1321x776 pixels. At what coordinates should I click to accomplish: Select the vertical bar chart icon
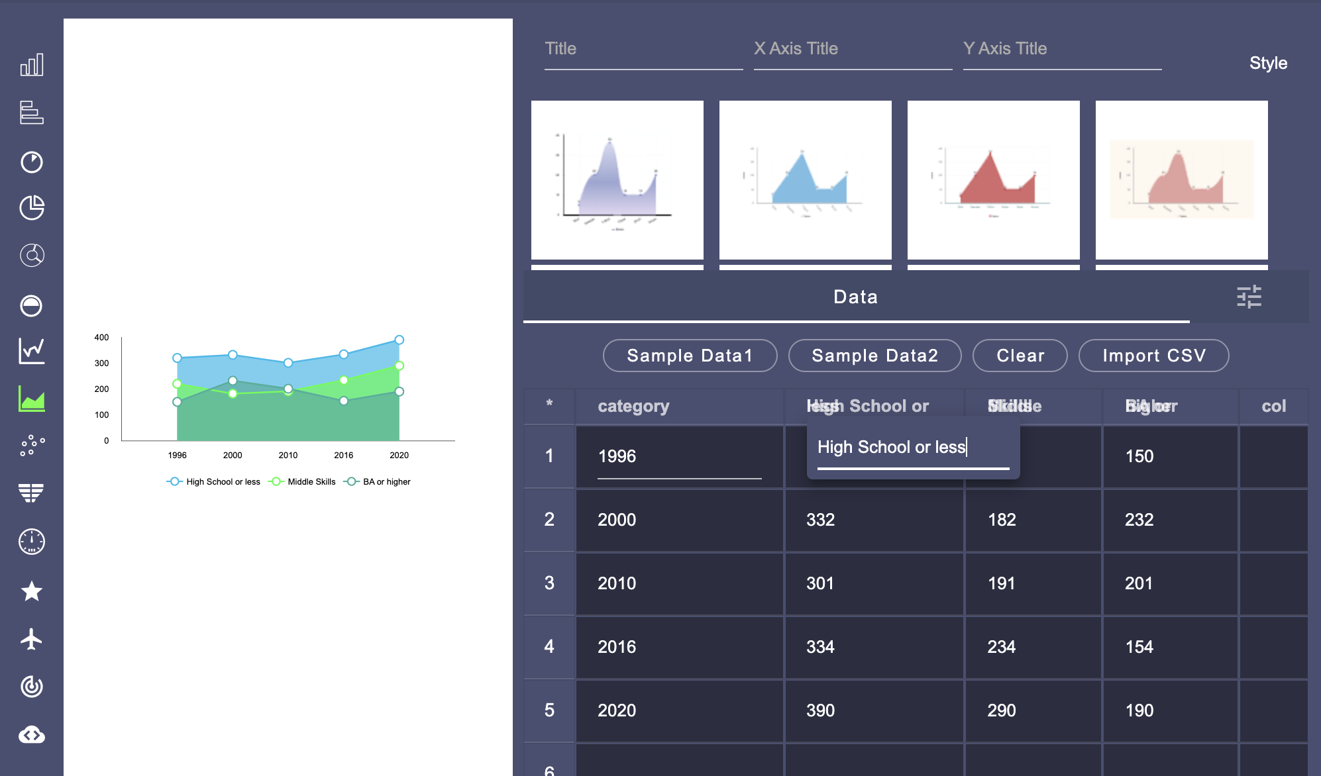(32, 65)
